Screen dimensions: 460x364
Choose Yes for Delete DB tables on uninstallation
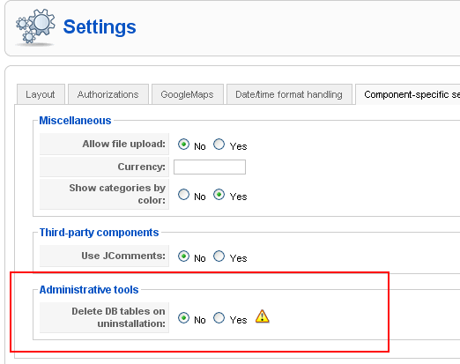point(219,318)
